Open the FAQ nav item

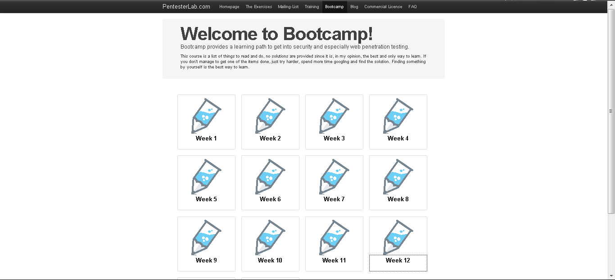[412, 7]
